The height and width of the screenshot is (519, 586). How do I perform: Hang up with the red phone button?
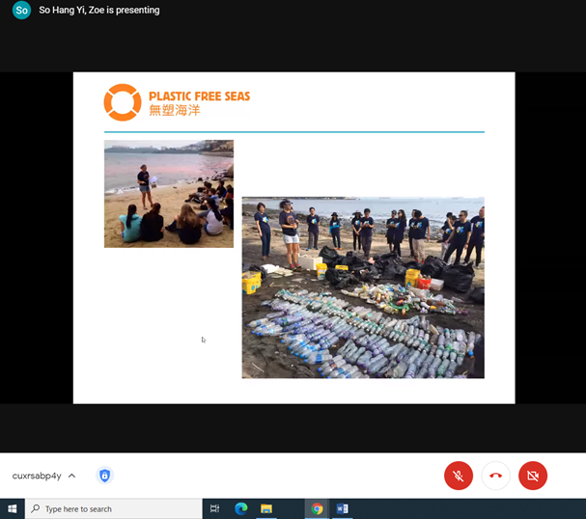pyautogui.click(x=495, y=476)
